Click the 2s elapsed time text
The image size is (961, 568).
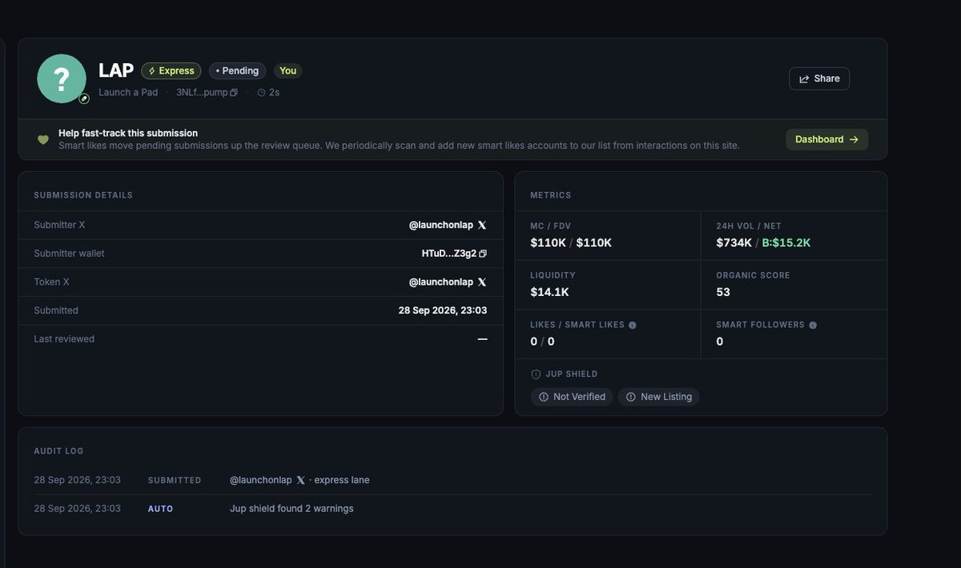tap(274, 93)
